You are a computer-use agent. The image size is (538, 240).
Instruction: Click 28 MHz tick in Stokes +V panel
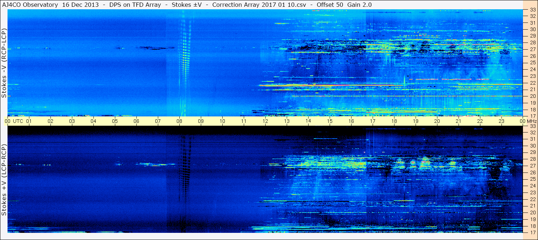[x=533, y=159]
